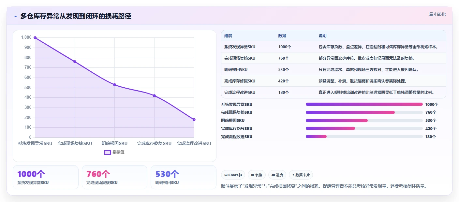Click the 180个 value in the table

pos(284,93)
